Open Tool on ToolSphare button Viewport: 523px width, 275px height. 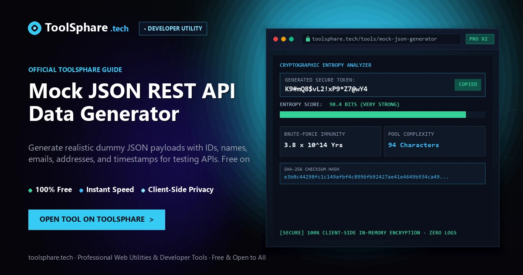tap(97, 220)
